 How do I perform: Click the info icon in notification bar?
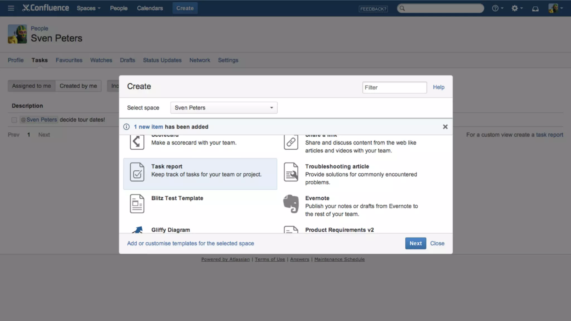[126, 127]
